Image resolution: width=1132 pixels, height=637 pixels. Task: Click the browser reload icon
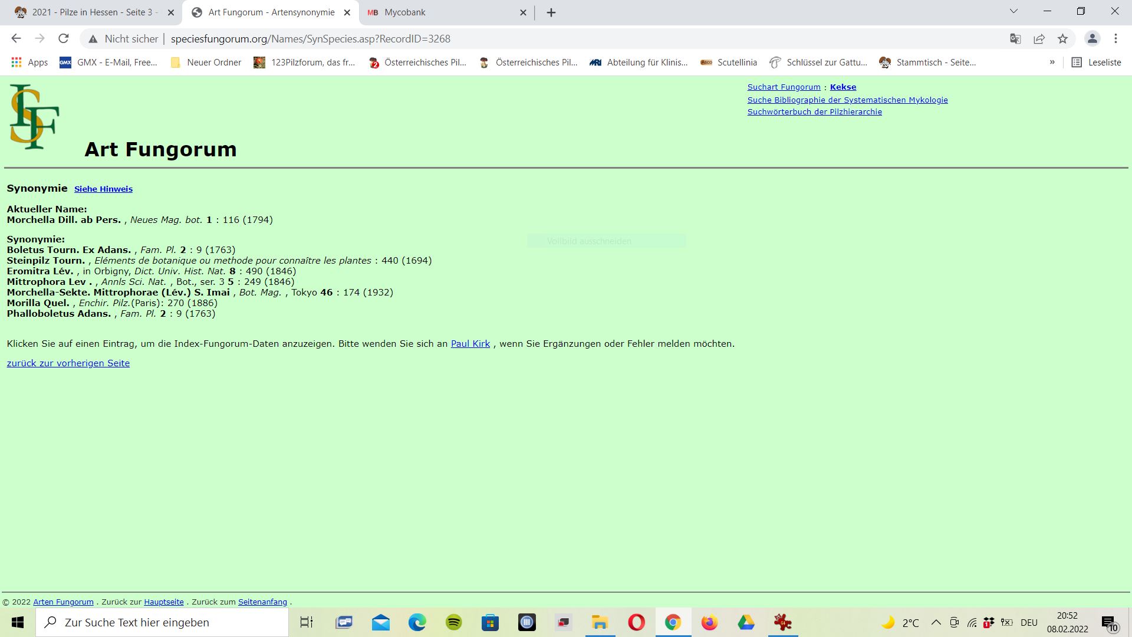coord(64,38)
